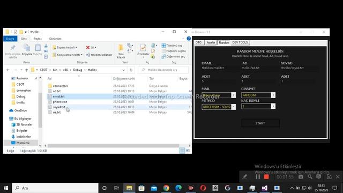Show hidden system tray icons

pyautogui.click(x=292, y=188)
